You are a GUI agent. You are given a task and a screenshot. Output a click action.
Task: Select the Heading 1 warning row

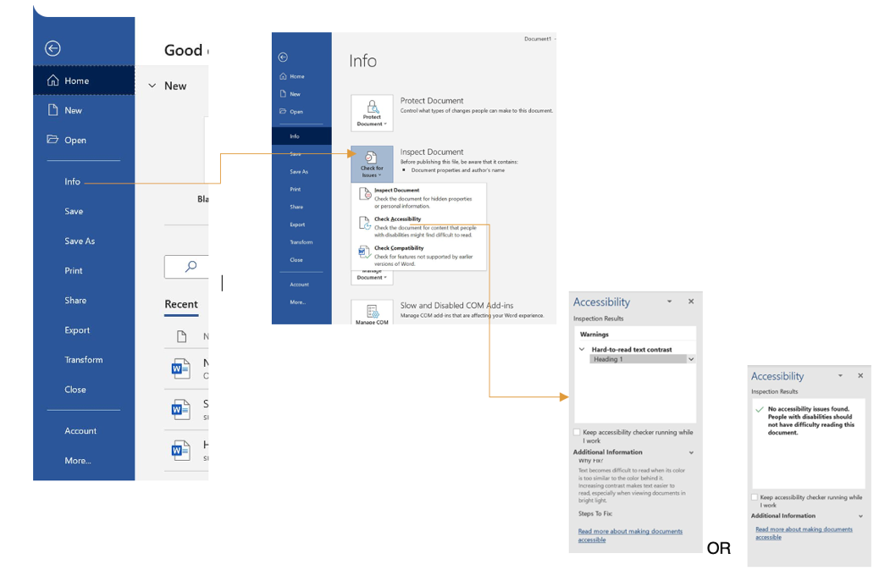click(639, 359)
